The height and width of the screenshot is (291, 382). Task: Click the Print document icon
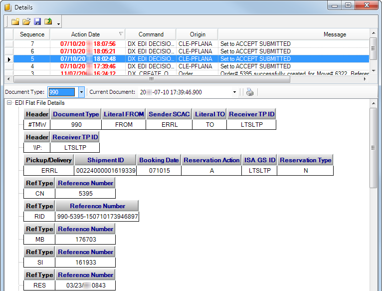250,92
